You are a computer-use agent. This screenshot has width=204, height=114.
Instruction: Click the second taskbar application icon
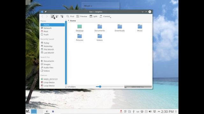click(x=53, y=111)
